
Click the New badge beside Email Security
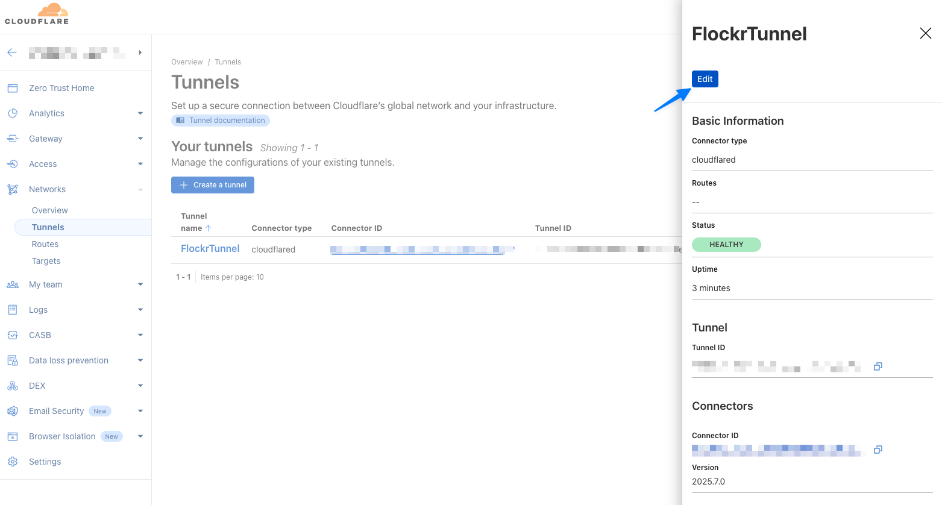pos(100,411)
